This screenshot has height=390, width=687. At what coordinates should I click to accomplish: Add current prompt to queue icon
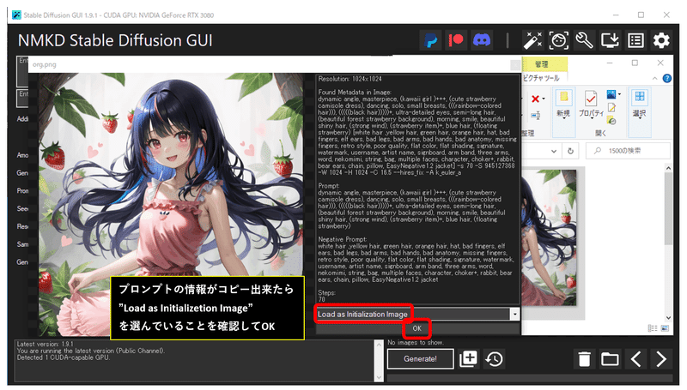(468, 359)
